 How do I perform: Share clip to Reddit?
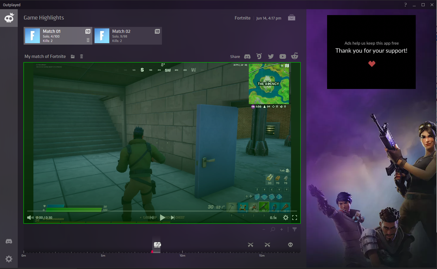[x=295, y=56]
